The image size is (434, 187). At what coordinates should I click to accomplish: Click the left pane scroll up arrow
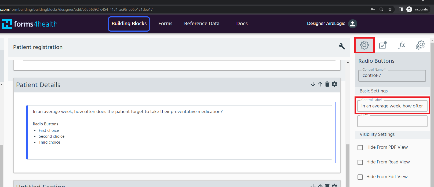point(2,84)
